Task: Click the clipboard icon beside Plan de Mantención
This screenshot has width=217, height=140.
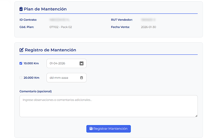Action: click(21, 9)
